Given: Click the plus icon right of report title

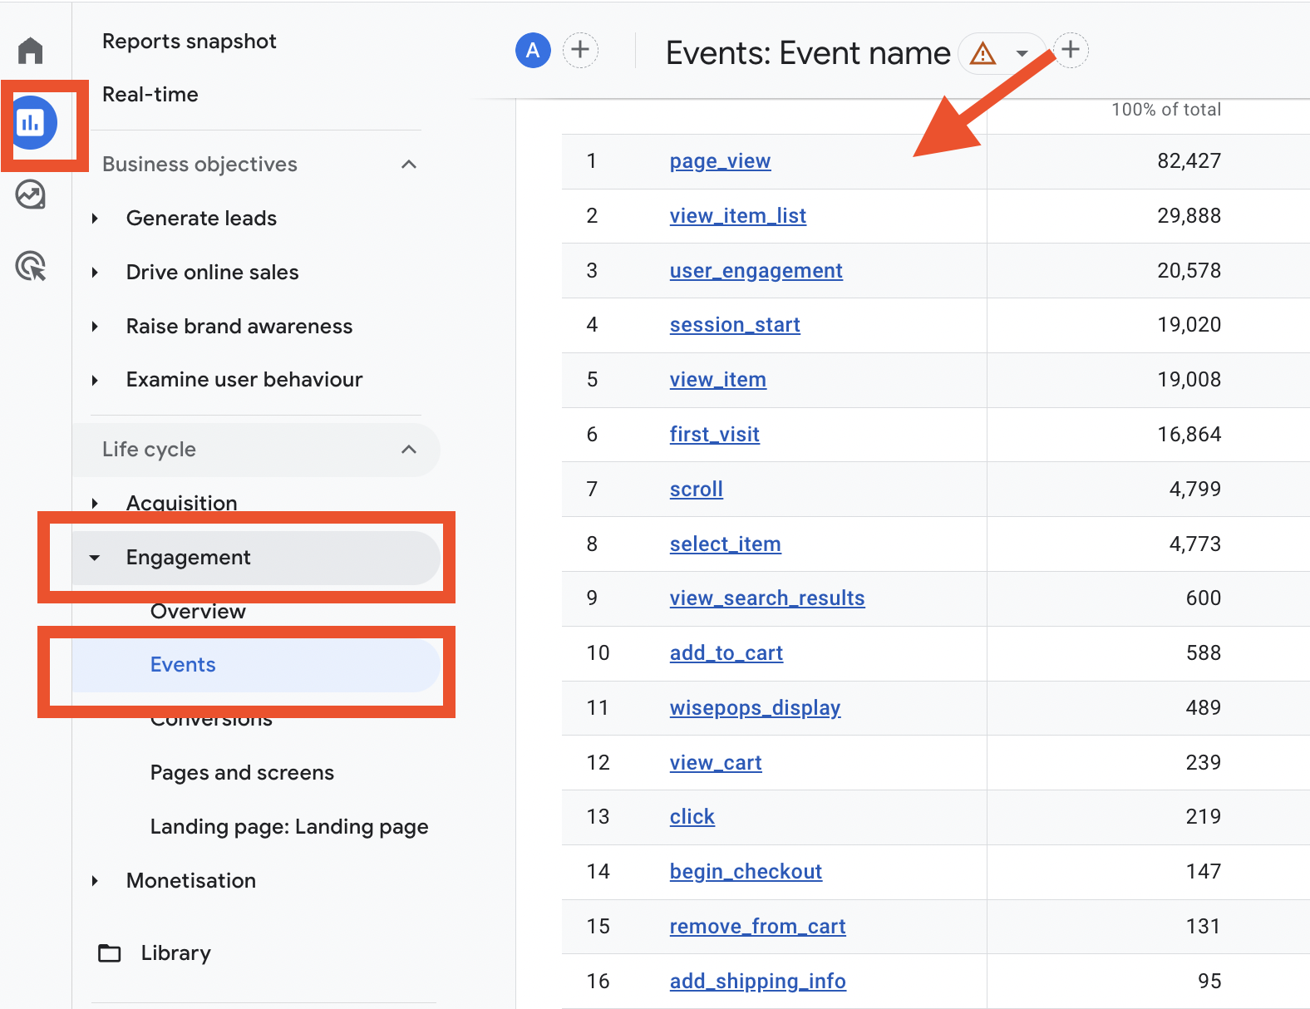Looking at the screenshot, I should click(1071, 50).
